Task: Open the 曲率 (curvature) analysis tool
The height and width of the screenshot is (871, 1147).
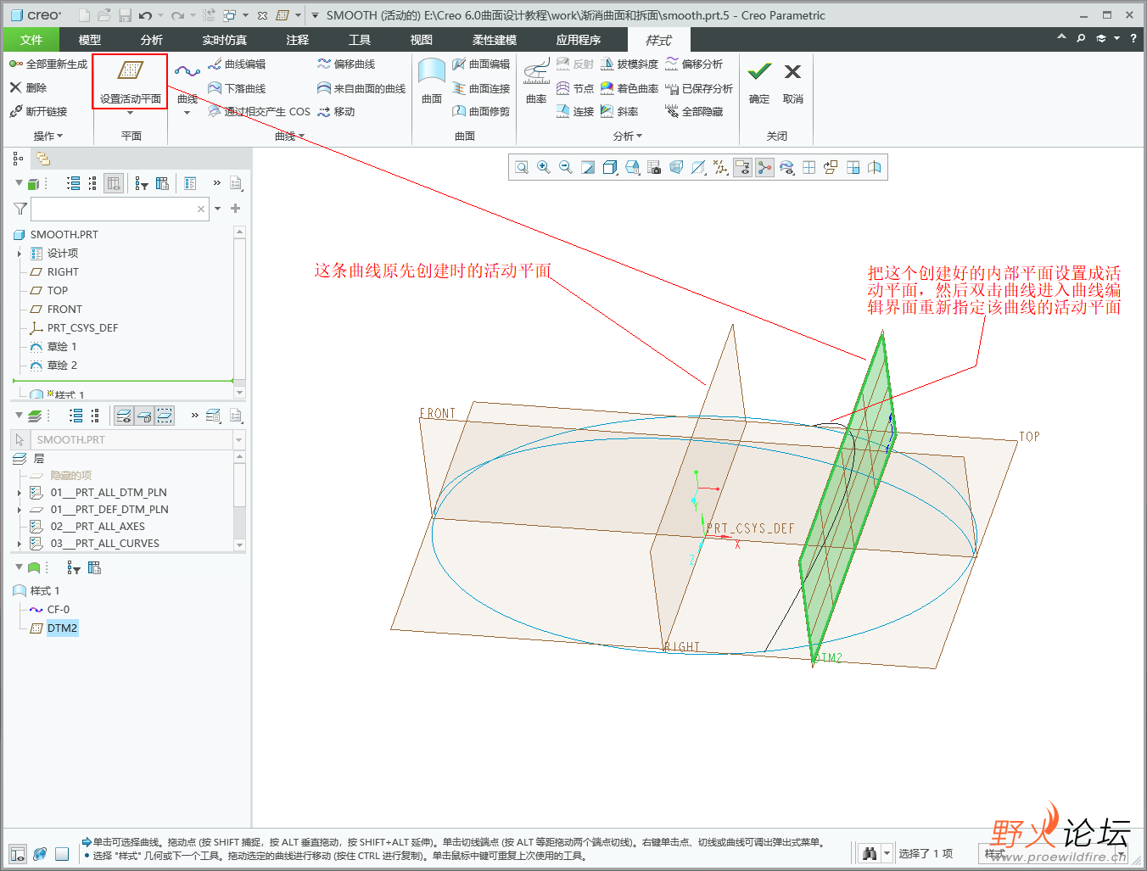Action: pos(536,81)
